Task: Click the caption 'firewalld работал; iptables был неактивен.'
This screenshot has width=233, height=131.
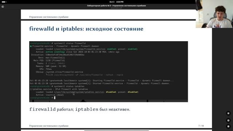Action: [80, 110]
